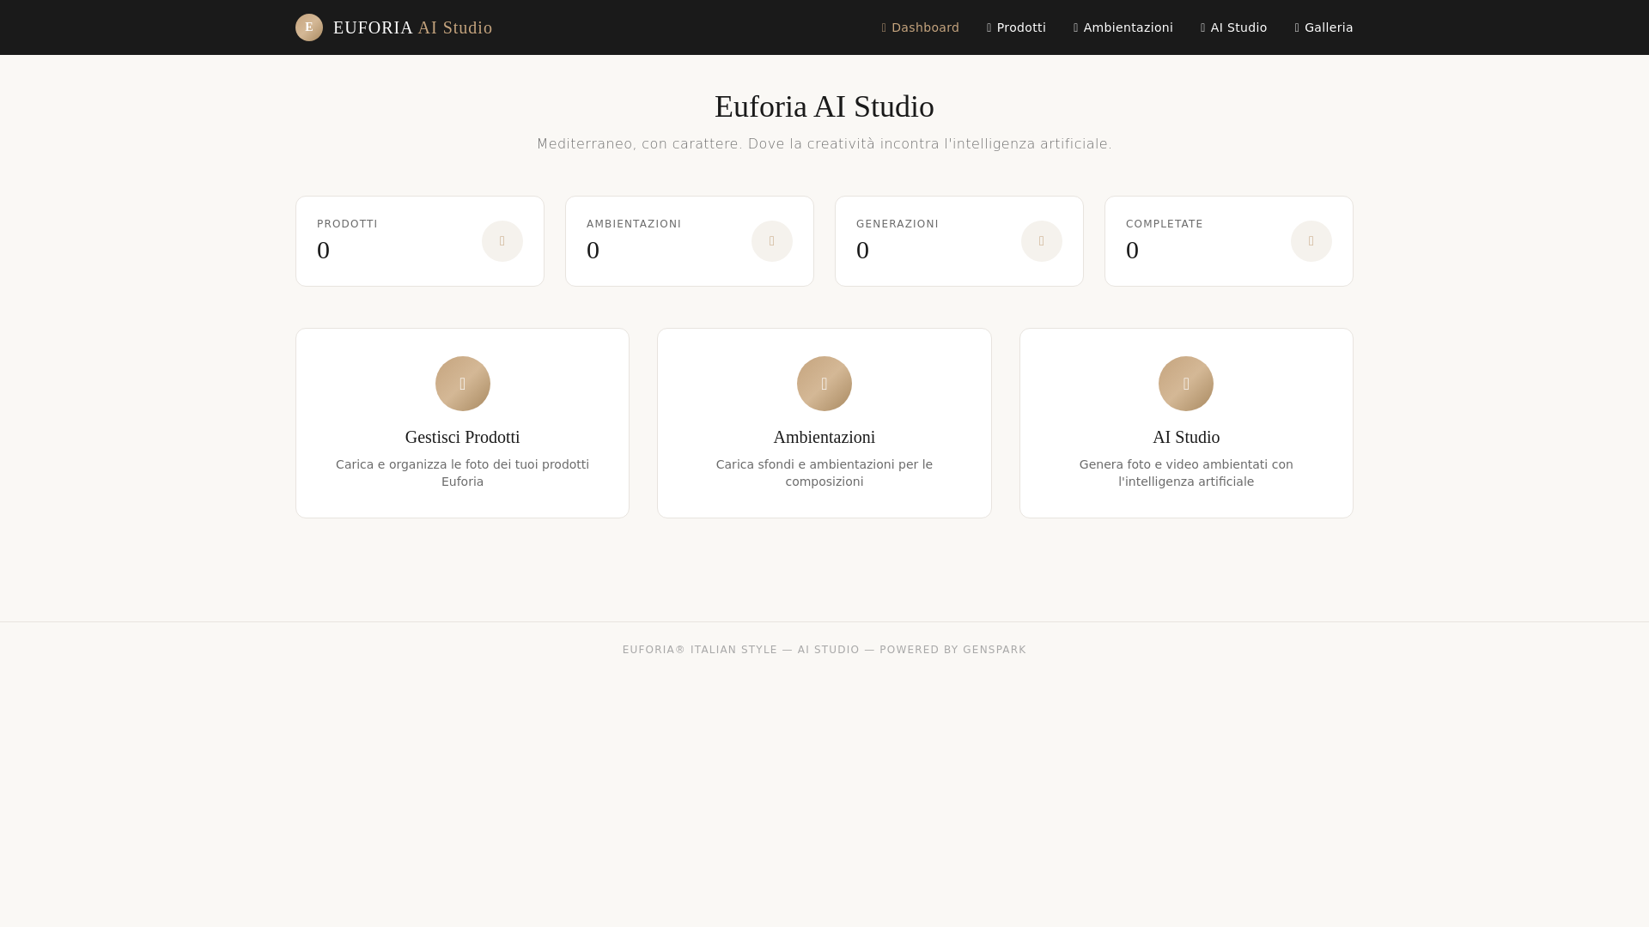Click the Prodotti count value 0
Screen dimensions: 1649x927
[324, 250]
